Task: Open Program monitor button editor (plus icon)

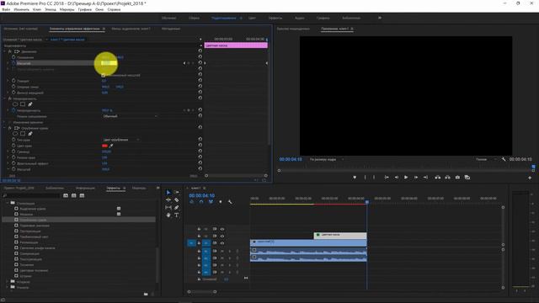Action: [530, 178]
